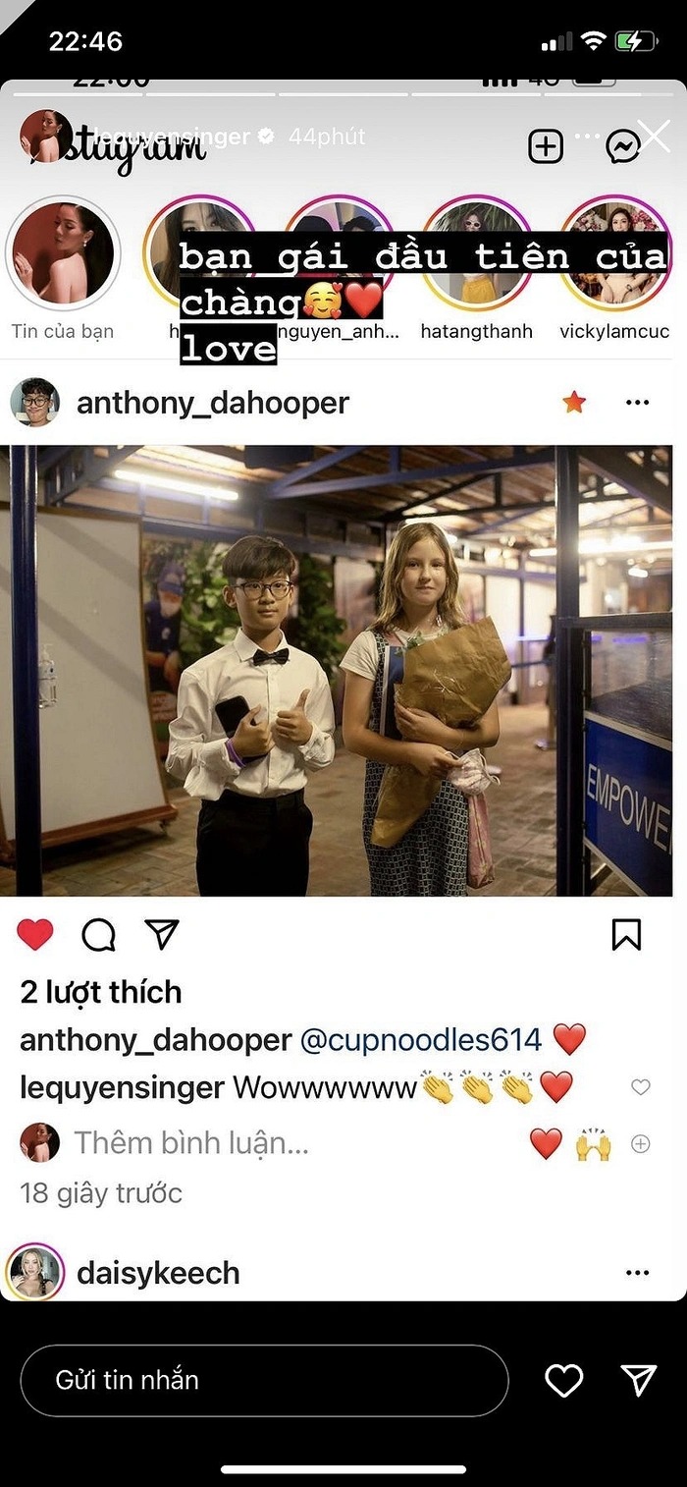Send the story with the bottom paper plane icon
This screenshot has width=687, height=1487.
click(x=639, y=1380)
